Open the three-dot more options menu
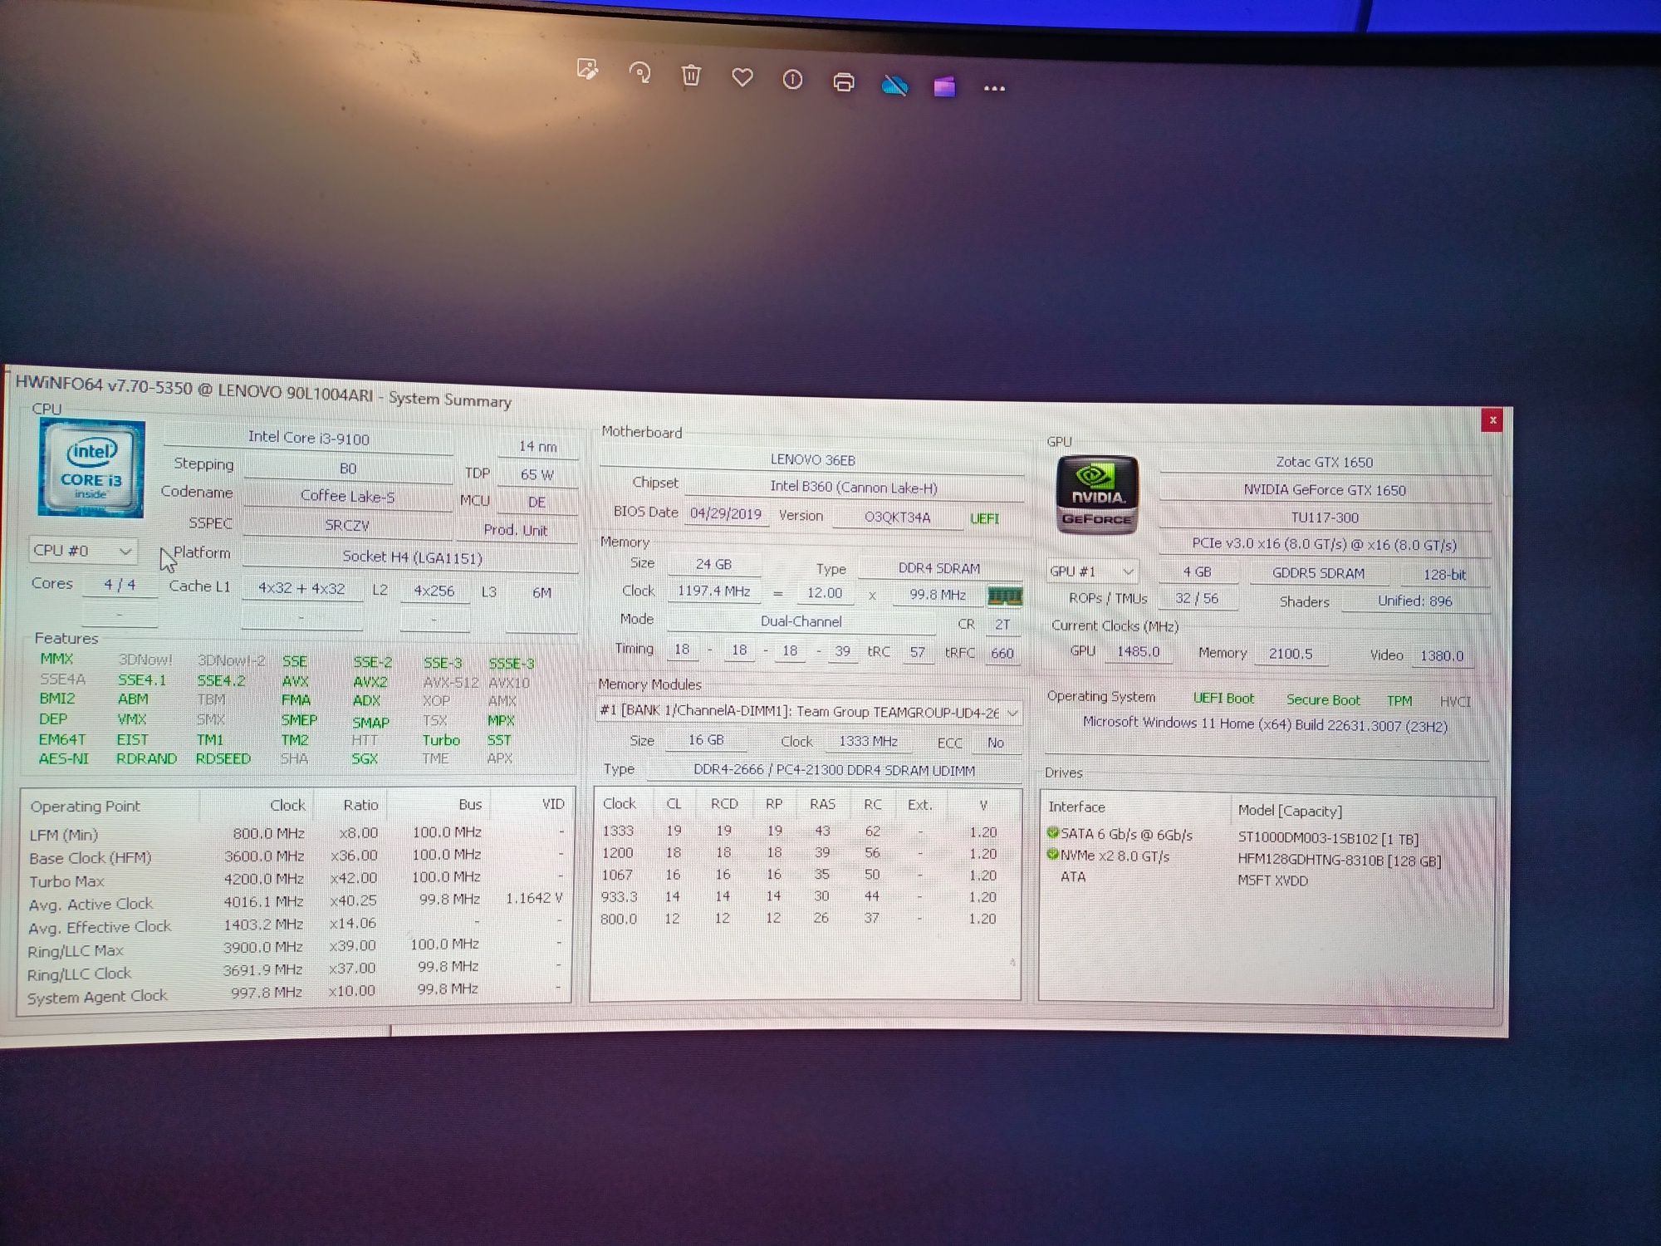Viewport: 1661px width, 1246px height. click(994, 88)
